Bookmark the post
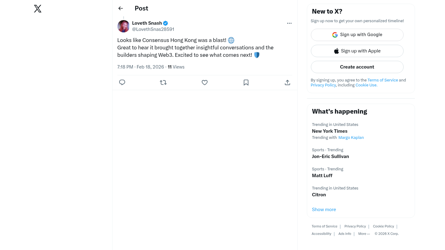The height and width of the screenshot is (250, 445). point(246,82)
